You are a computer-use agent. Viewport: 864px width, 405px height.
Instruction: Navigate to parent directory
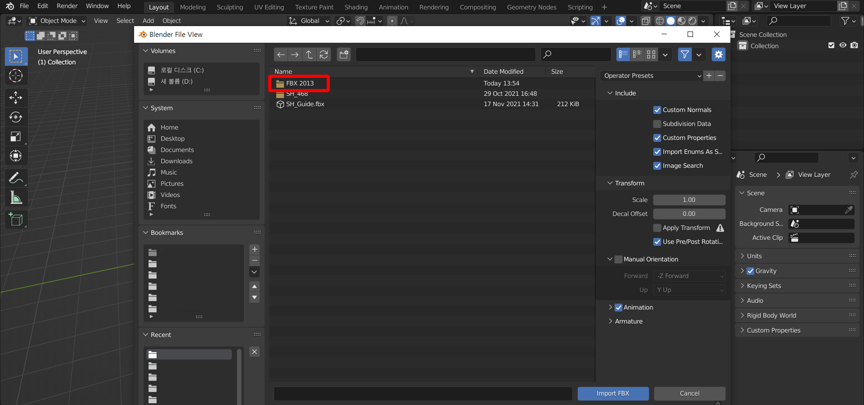pos(309,54)
